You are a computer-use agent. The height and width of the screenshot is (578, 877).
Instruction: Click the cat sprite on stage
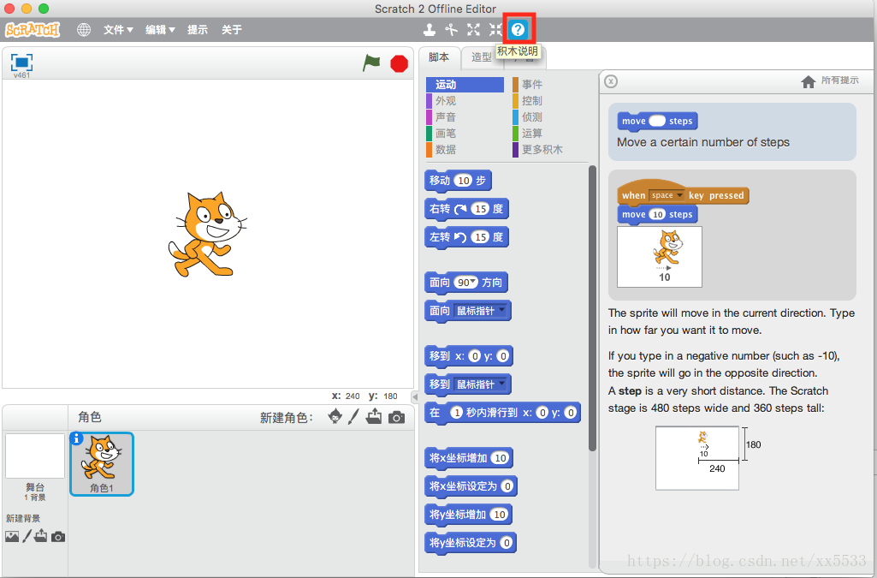pos(207,235)
